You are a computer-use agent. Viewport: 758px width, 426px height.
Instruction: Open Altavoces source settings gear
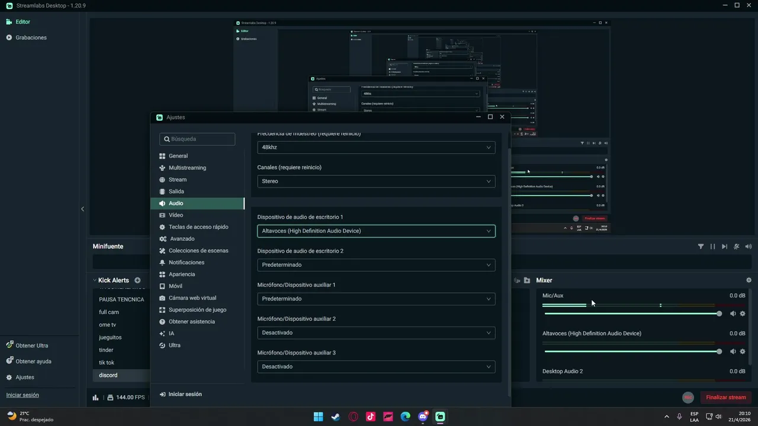click(743, 351)
